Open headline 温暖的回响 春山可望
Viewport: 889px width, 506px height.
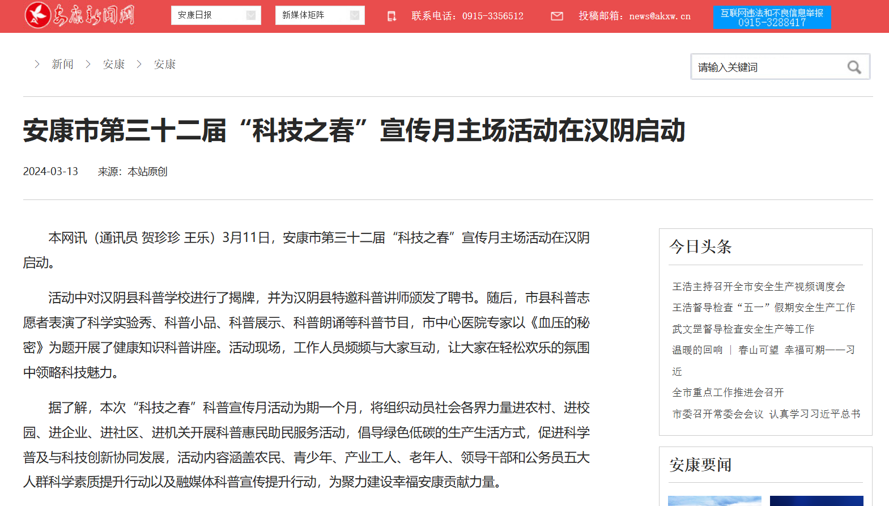coord(763,350)
